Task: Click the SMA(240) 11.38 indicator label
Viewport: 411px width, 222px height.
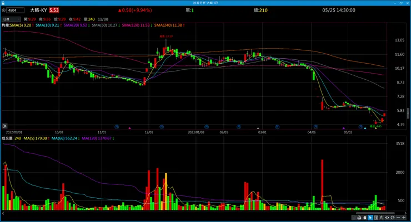Action: click(x=169, y=25)
